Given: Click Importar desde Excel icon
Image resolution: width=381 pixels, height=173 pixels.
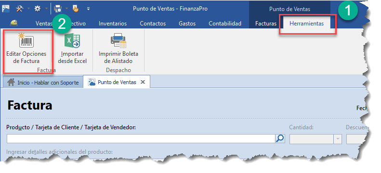Looking at the screenshot, I should [72, 40].
